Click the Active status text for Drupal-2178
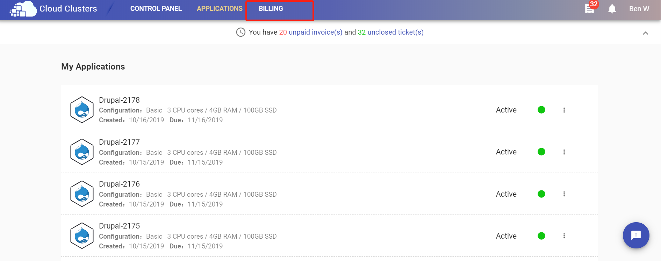The image size is (661, 261). 506,110
